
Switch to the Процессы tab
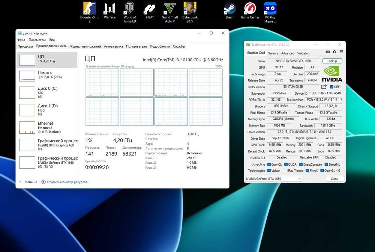coord(25,46)
